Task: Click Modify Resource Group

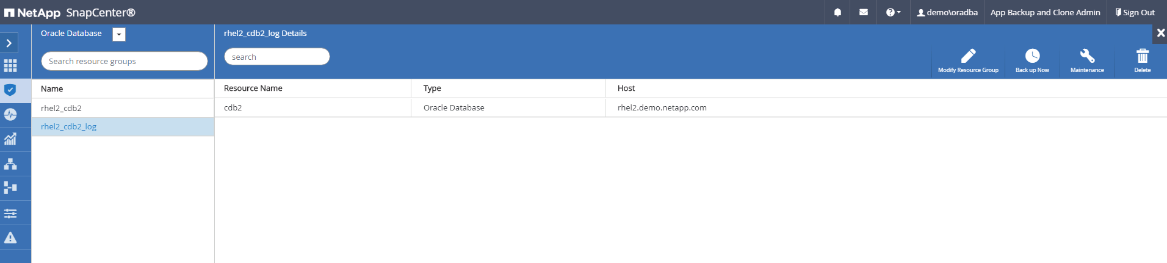Action: (x=968, y=61)
